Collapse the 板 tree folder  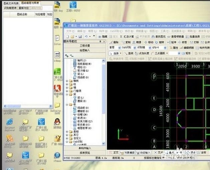point(67,105)
